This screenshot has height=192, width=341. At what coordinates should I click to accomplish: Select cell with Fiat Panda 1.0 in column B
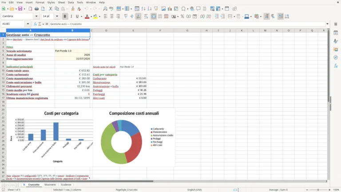pos(72,51)
